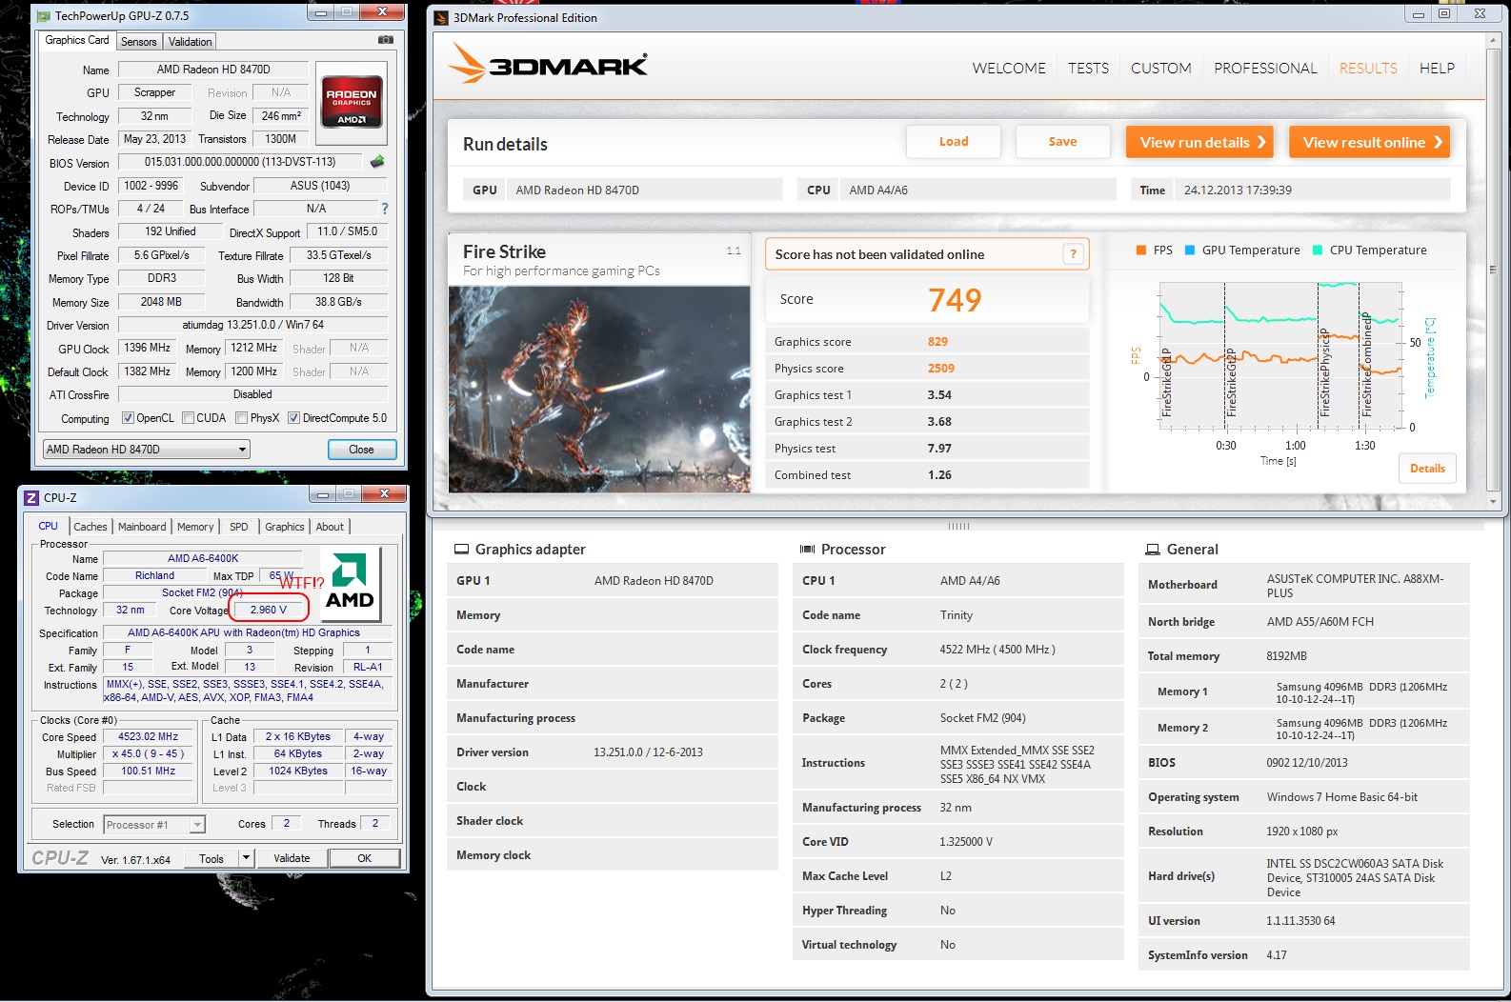Open the Tools dropdown arrow in CPU-Z
This screenshot has width=1511, height=1002.
click(246, 858)
